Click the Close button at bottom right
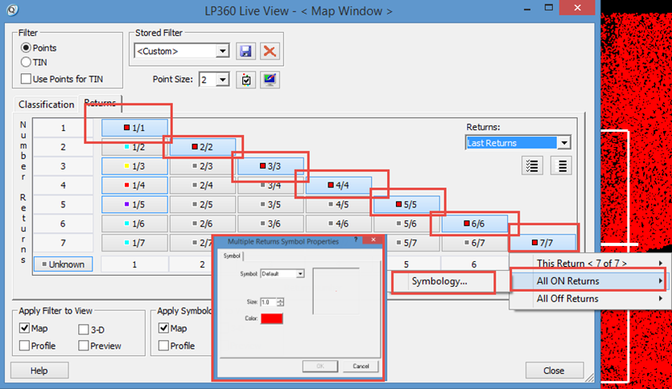The height and width of the screenshot is (389, 672). pyautogui.click(x=555, y=371)
